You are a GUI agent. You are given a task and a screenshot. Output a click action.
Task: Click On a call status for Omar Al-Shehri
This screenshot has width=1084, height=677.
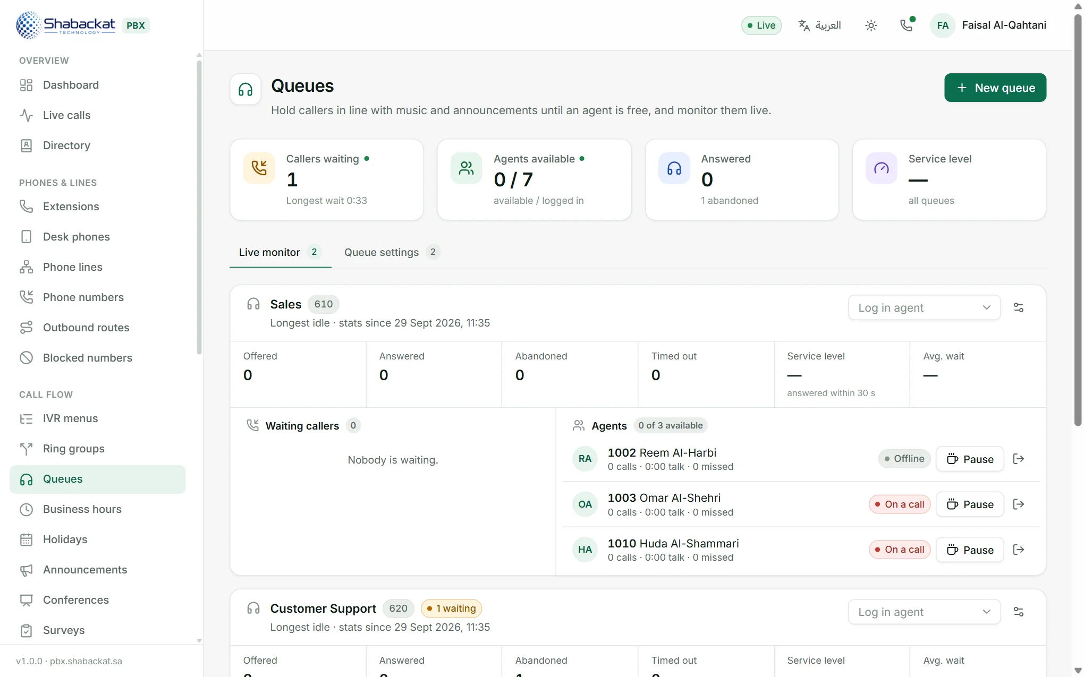coord(900,504)
